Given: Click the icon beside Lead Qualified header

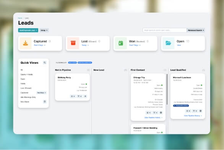Looking at the screenshot, I should (x=204, y=70).
